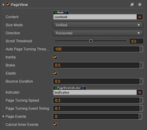
Task: Collapse the PageView component section
Action: [3, 5]
